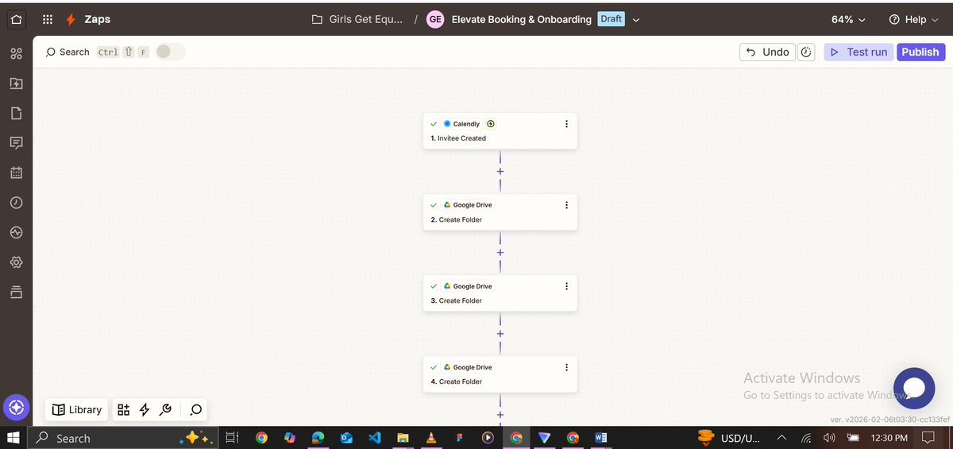Open the document icon in left sidebar
953x449 pixels.
[x=16, y=113]
